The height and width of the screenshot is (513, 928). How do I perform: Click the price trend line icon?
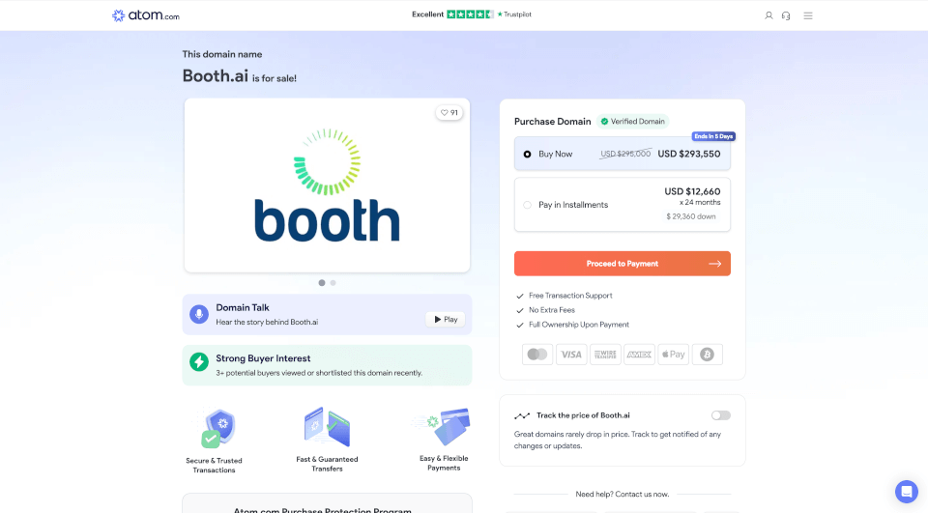click(x=522, y=415)
